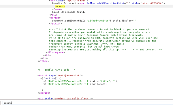Click the "It is ok to put the password" line
The height and width of the screenshot is (106, 173).
point(103,38)
